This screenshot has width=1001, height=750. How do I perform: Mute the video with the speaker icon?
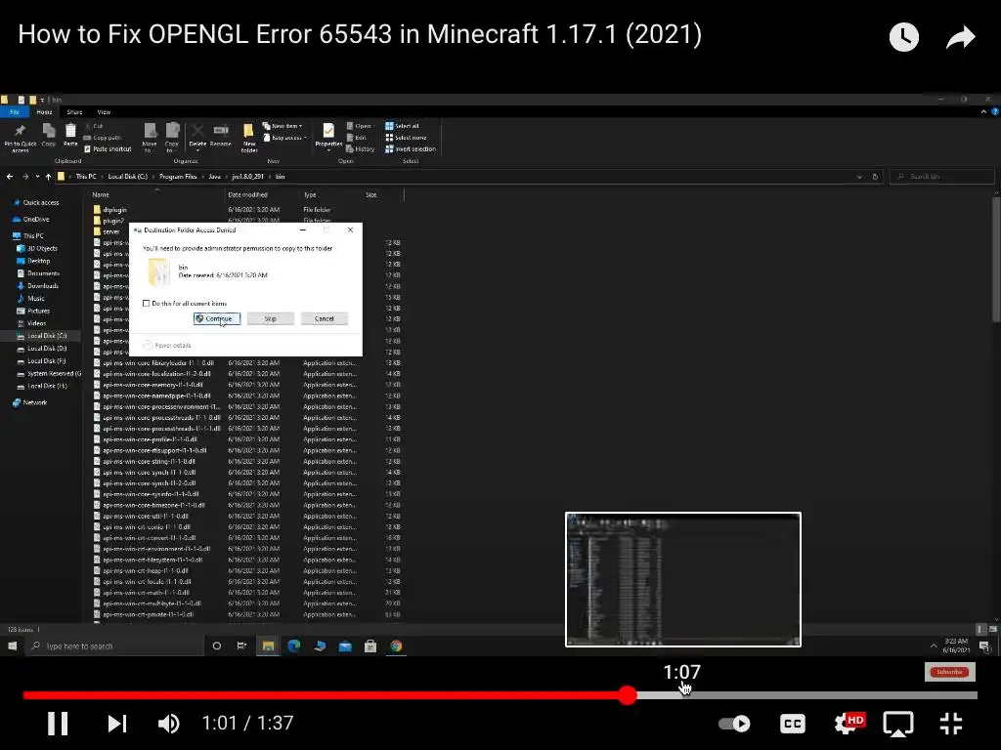[168, 724]
